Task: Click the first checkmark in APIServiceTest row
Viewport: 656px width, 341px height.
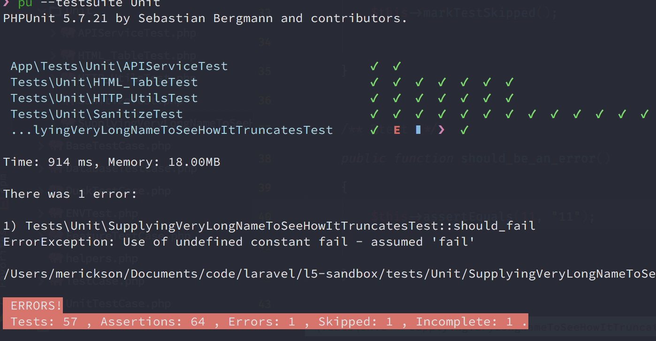Action: (374, 66)
